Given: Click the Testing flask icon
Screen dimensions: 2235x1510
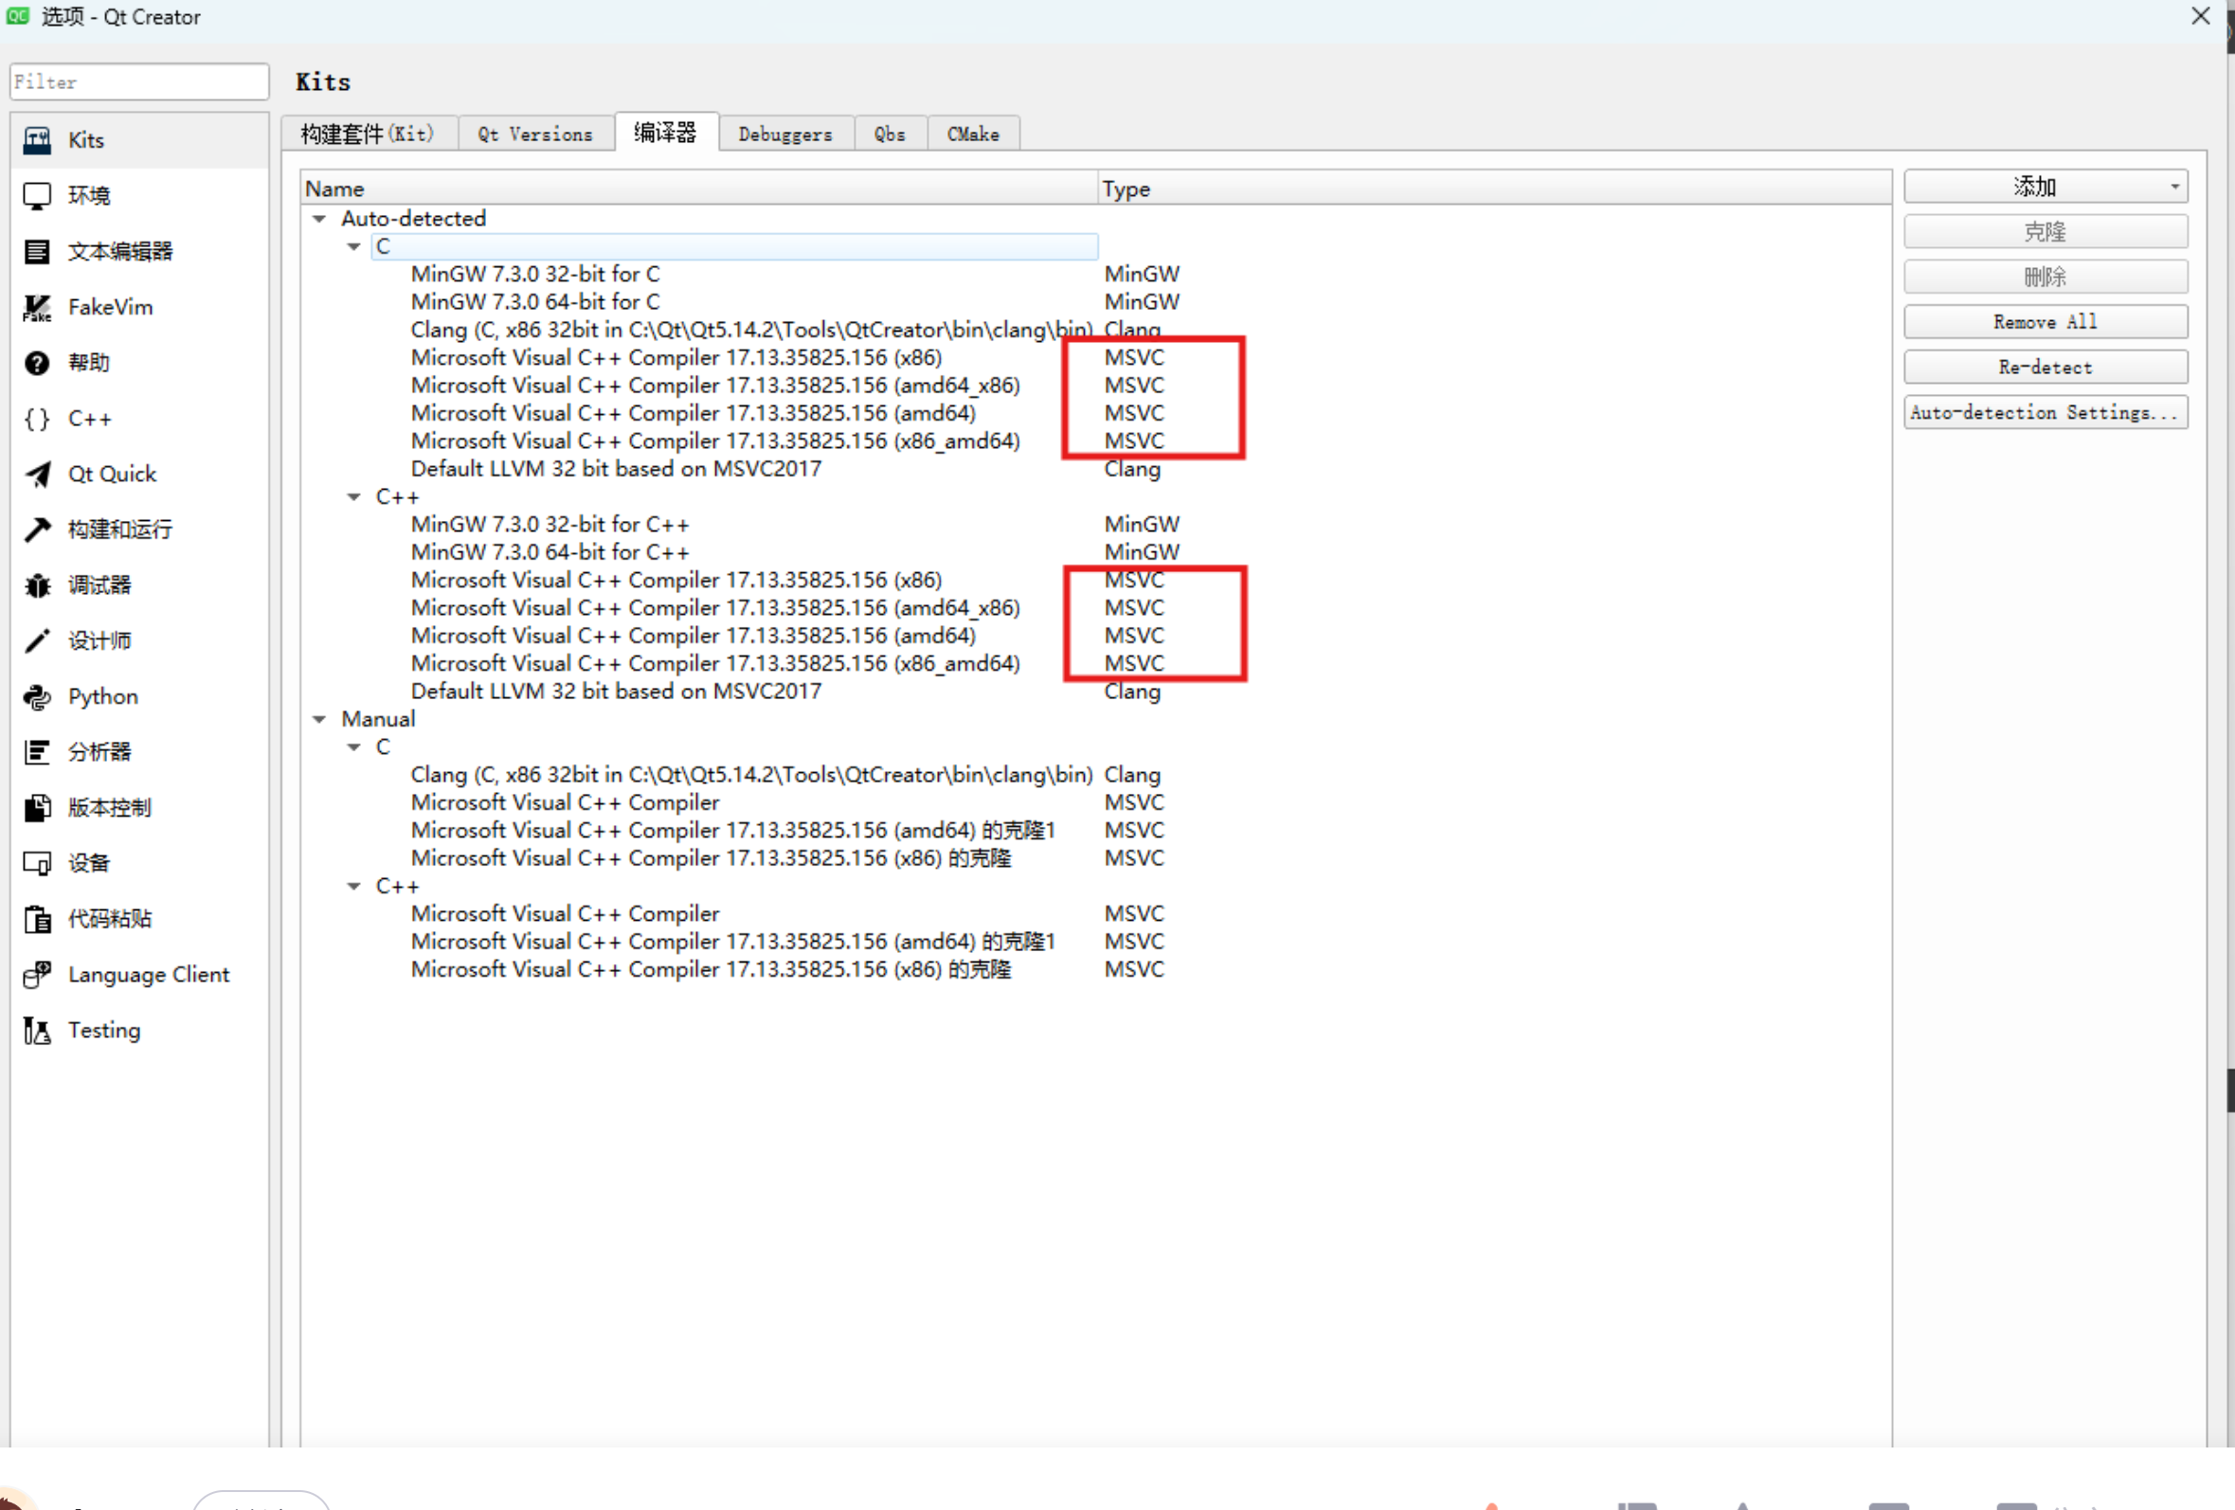Looking at the screenshot, I should click(37, 1030).
